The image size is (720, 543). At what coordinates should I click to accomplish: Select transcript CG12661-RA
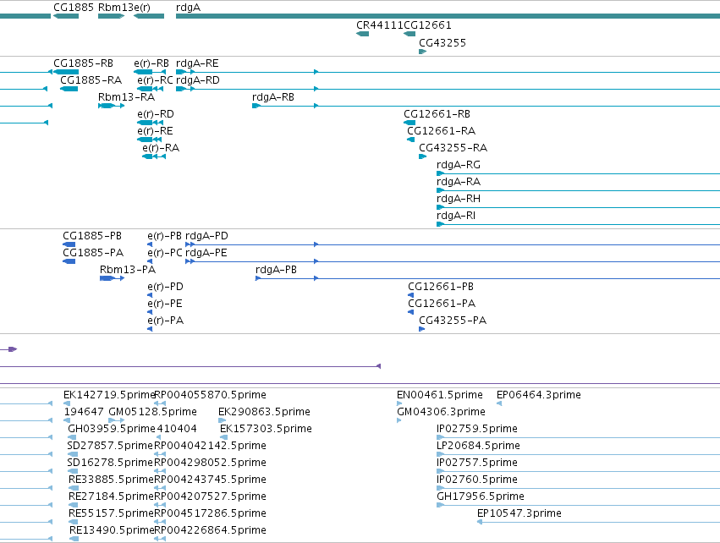click(x=442, y=131)
